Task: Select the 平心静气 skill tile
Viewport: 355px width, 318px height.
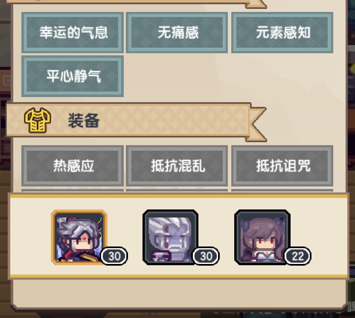Action: click(73, 76)
